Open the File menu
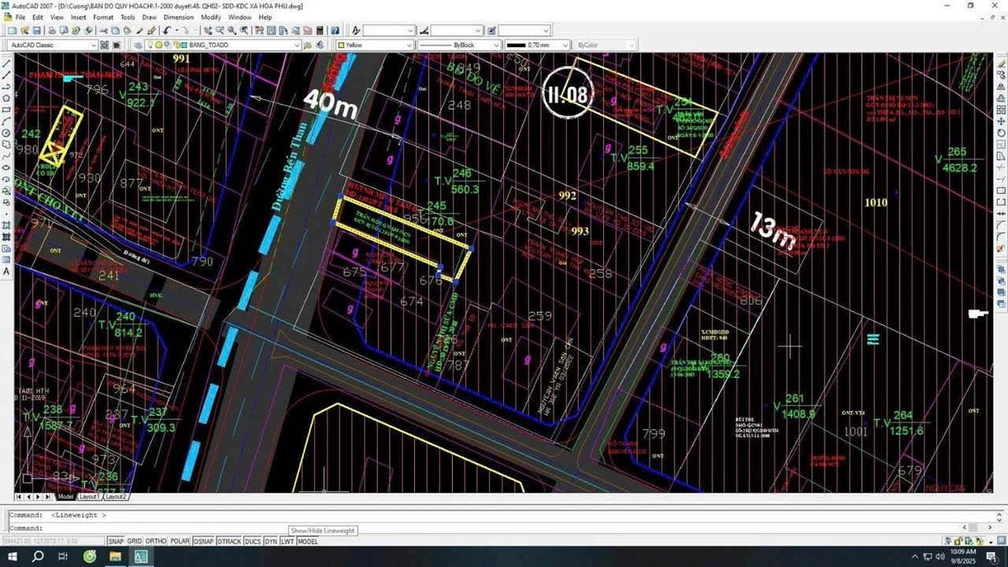 click(x=20, y=17)
